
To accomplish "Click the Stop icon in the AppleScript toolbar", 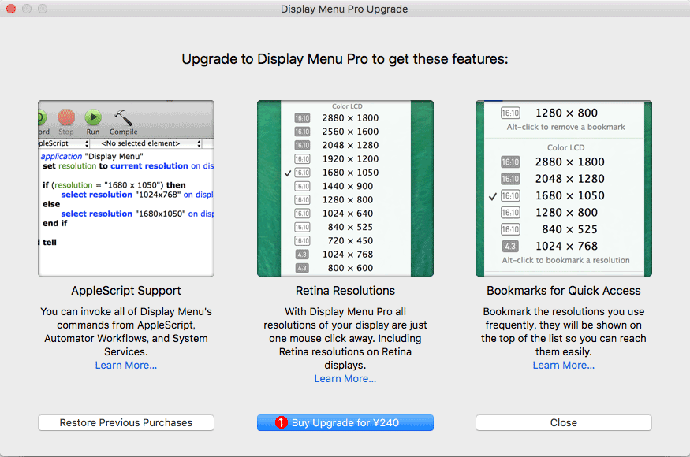I will 66,117.
